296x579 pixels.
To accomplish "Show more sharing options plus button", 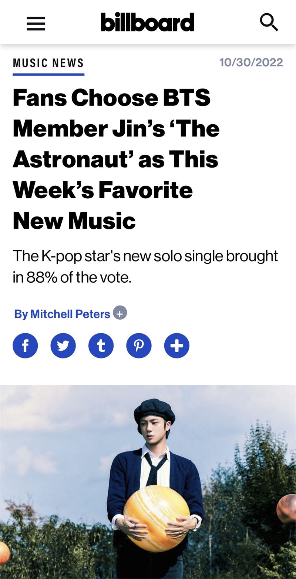I will click(177, 346).
